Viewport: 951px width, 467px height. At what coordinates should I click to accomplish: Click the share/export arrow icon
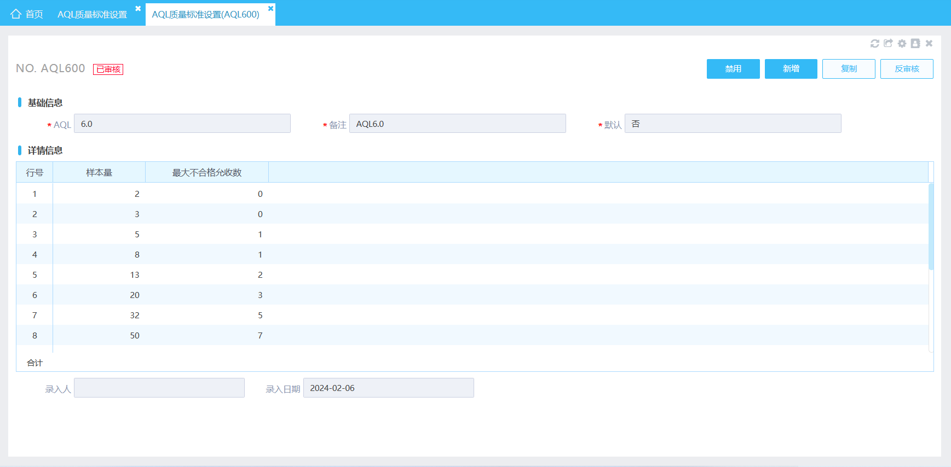coord(888,43)
